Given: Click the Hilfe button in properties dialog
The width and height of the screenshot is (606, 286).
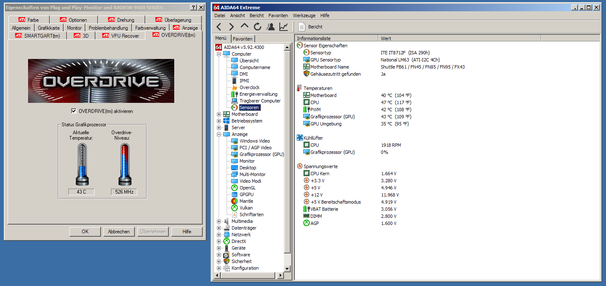Looking at the screenshot, I should point(187,232).
